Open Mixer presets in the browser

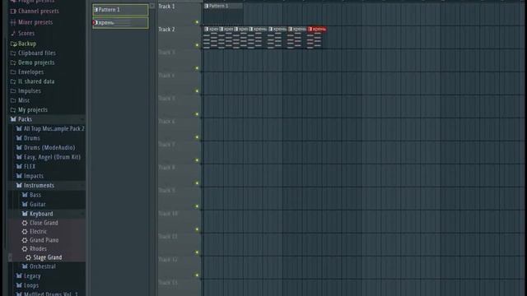click(31, 22)
